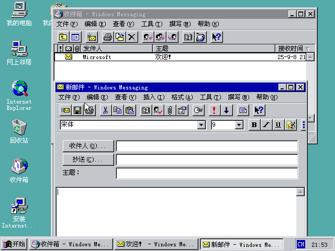Viewport: 335px width, 251px height.
Task: Open the font color palette button
Action: (292, 125)
